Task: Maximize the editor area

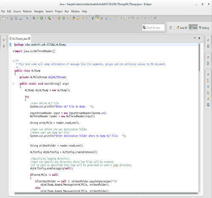Action: [199, 38]
